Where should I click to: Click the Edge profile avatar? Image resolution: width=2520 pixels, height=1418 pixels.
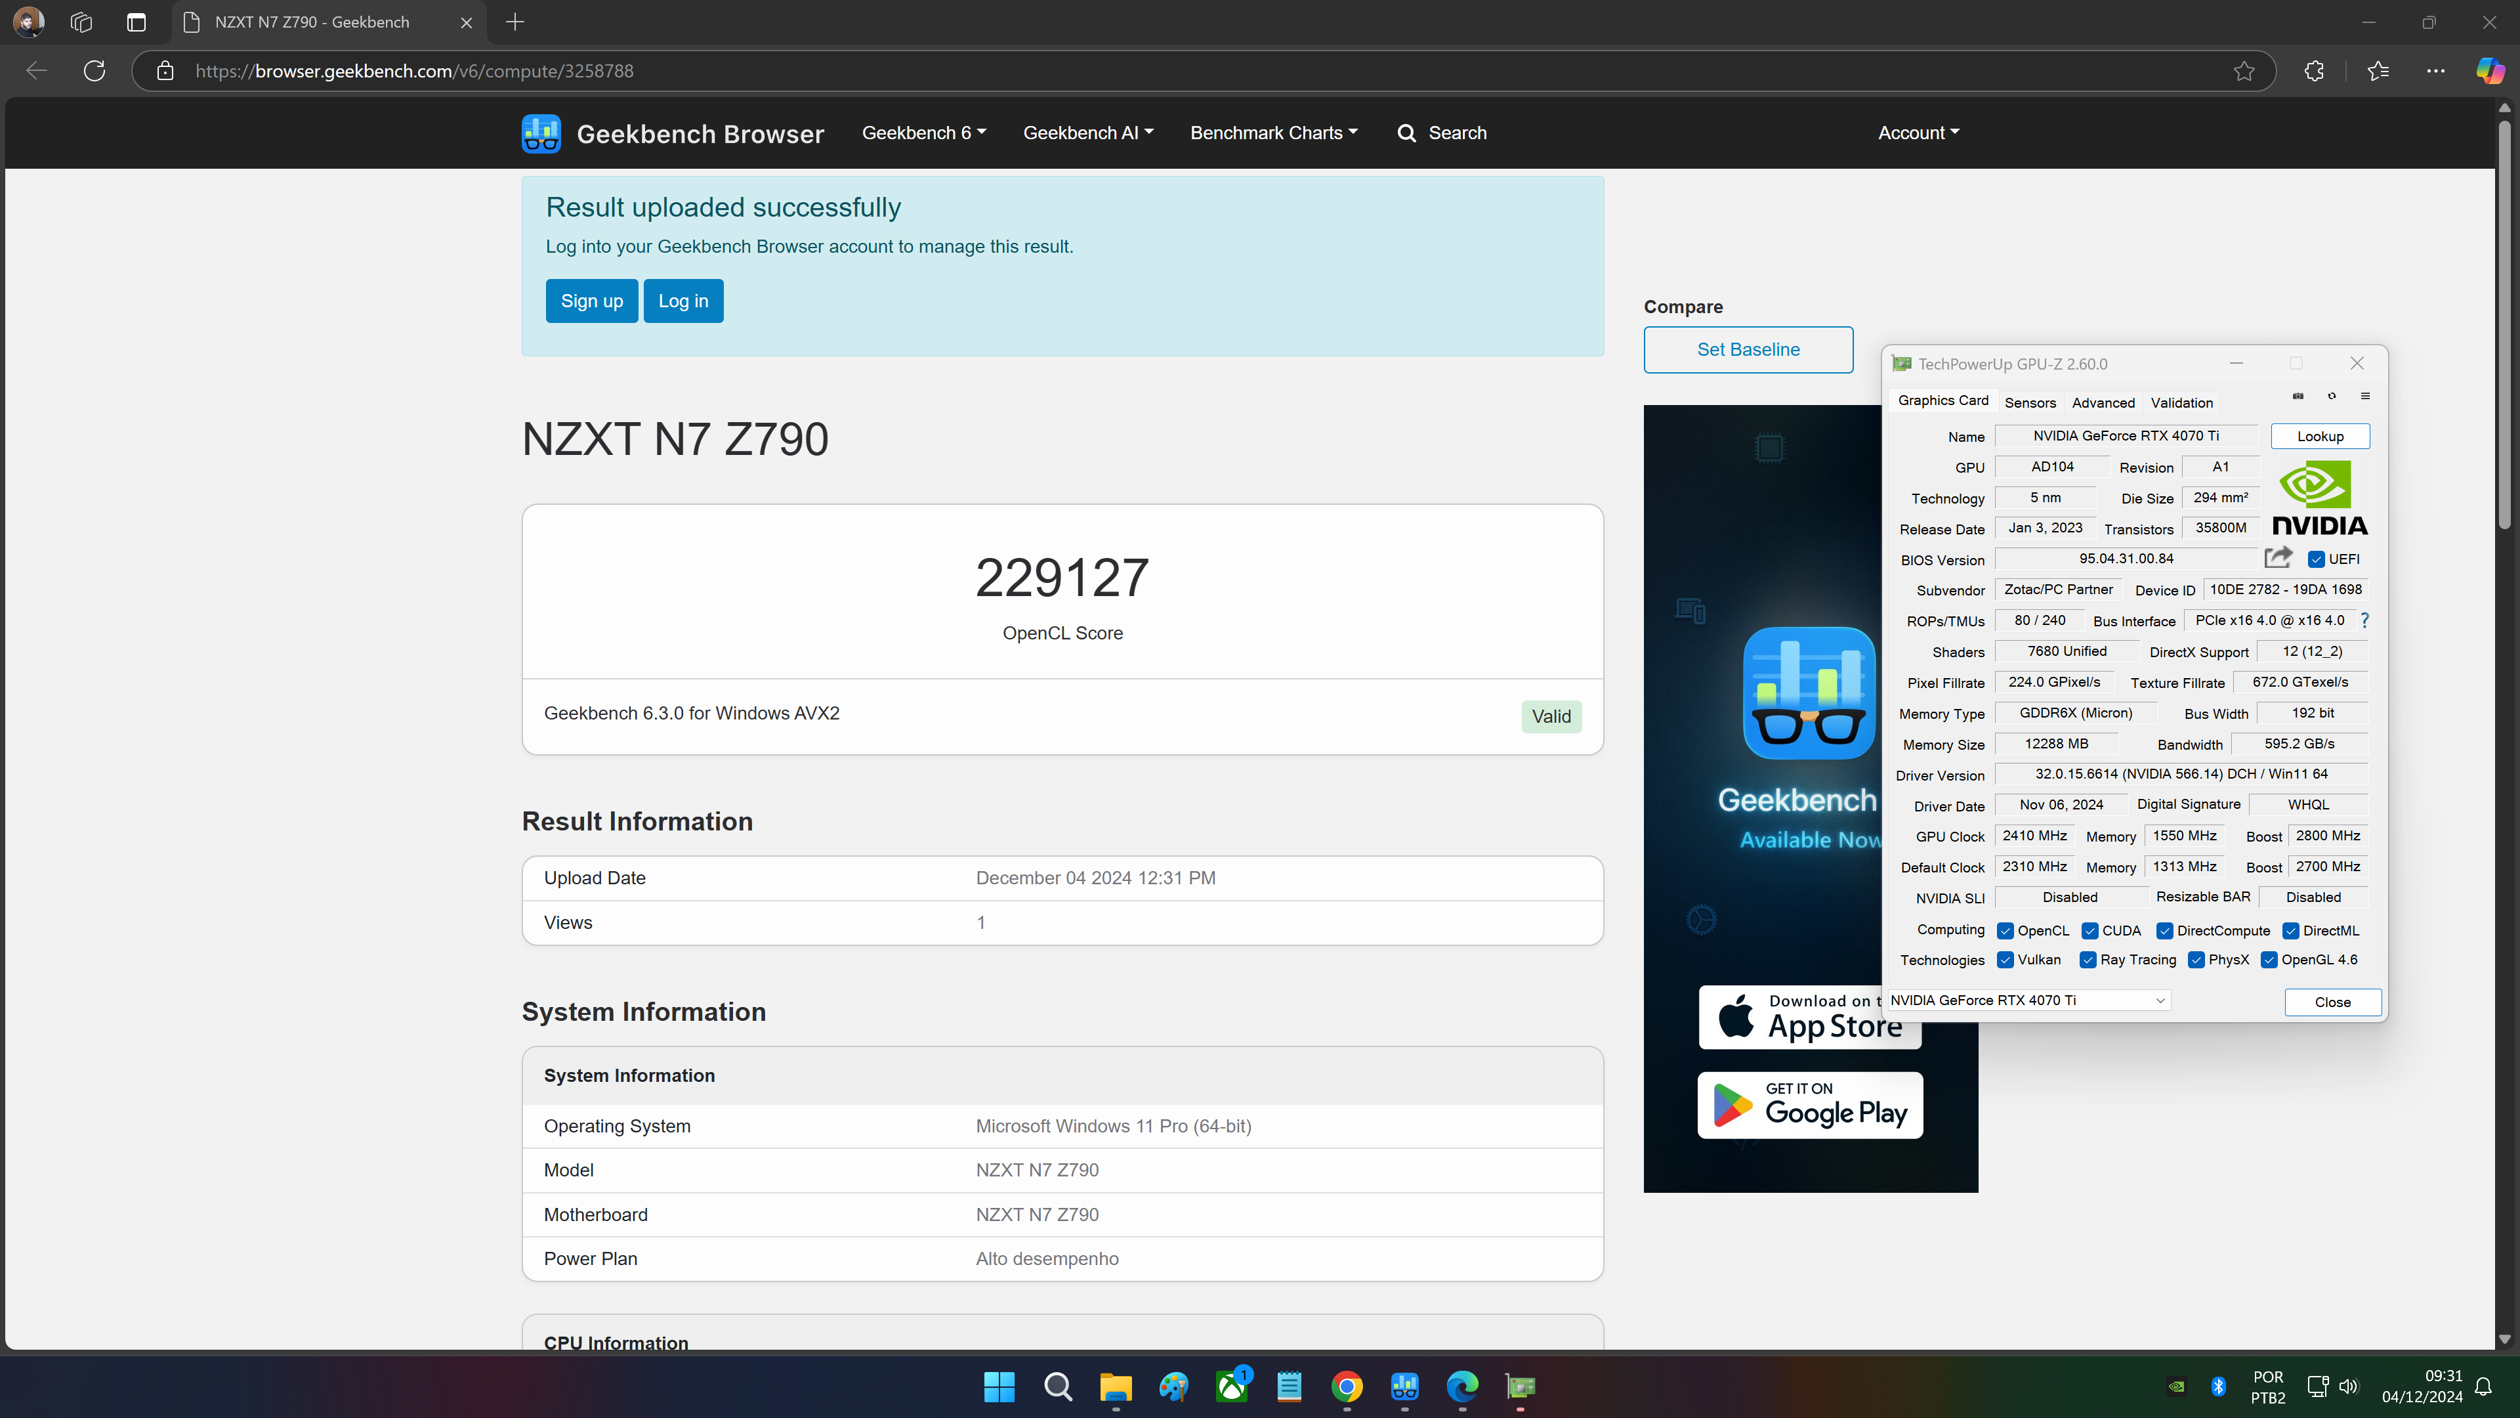[28, 22]
